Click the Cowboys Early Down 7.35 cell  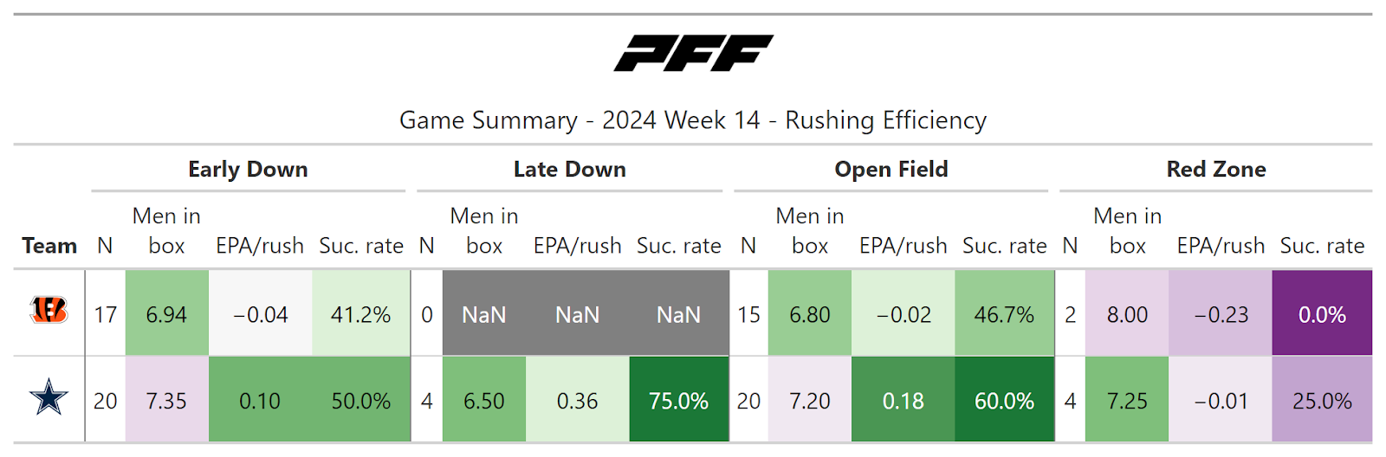[x=166, y=401]
